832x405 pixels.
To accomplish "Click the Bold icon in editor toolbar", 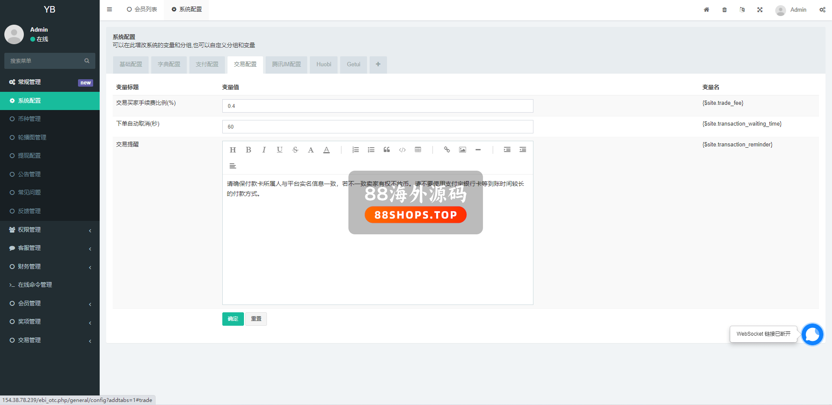I will pos(248,150).
